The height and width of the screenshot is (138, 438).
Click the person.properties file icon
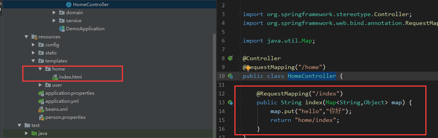41,117
